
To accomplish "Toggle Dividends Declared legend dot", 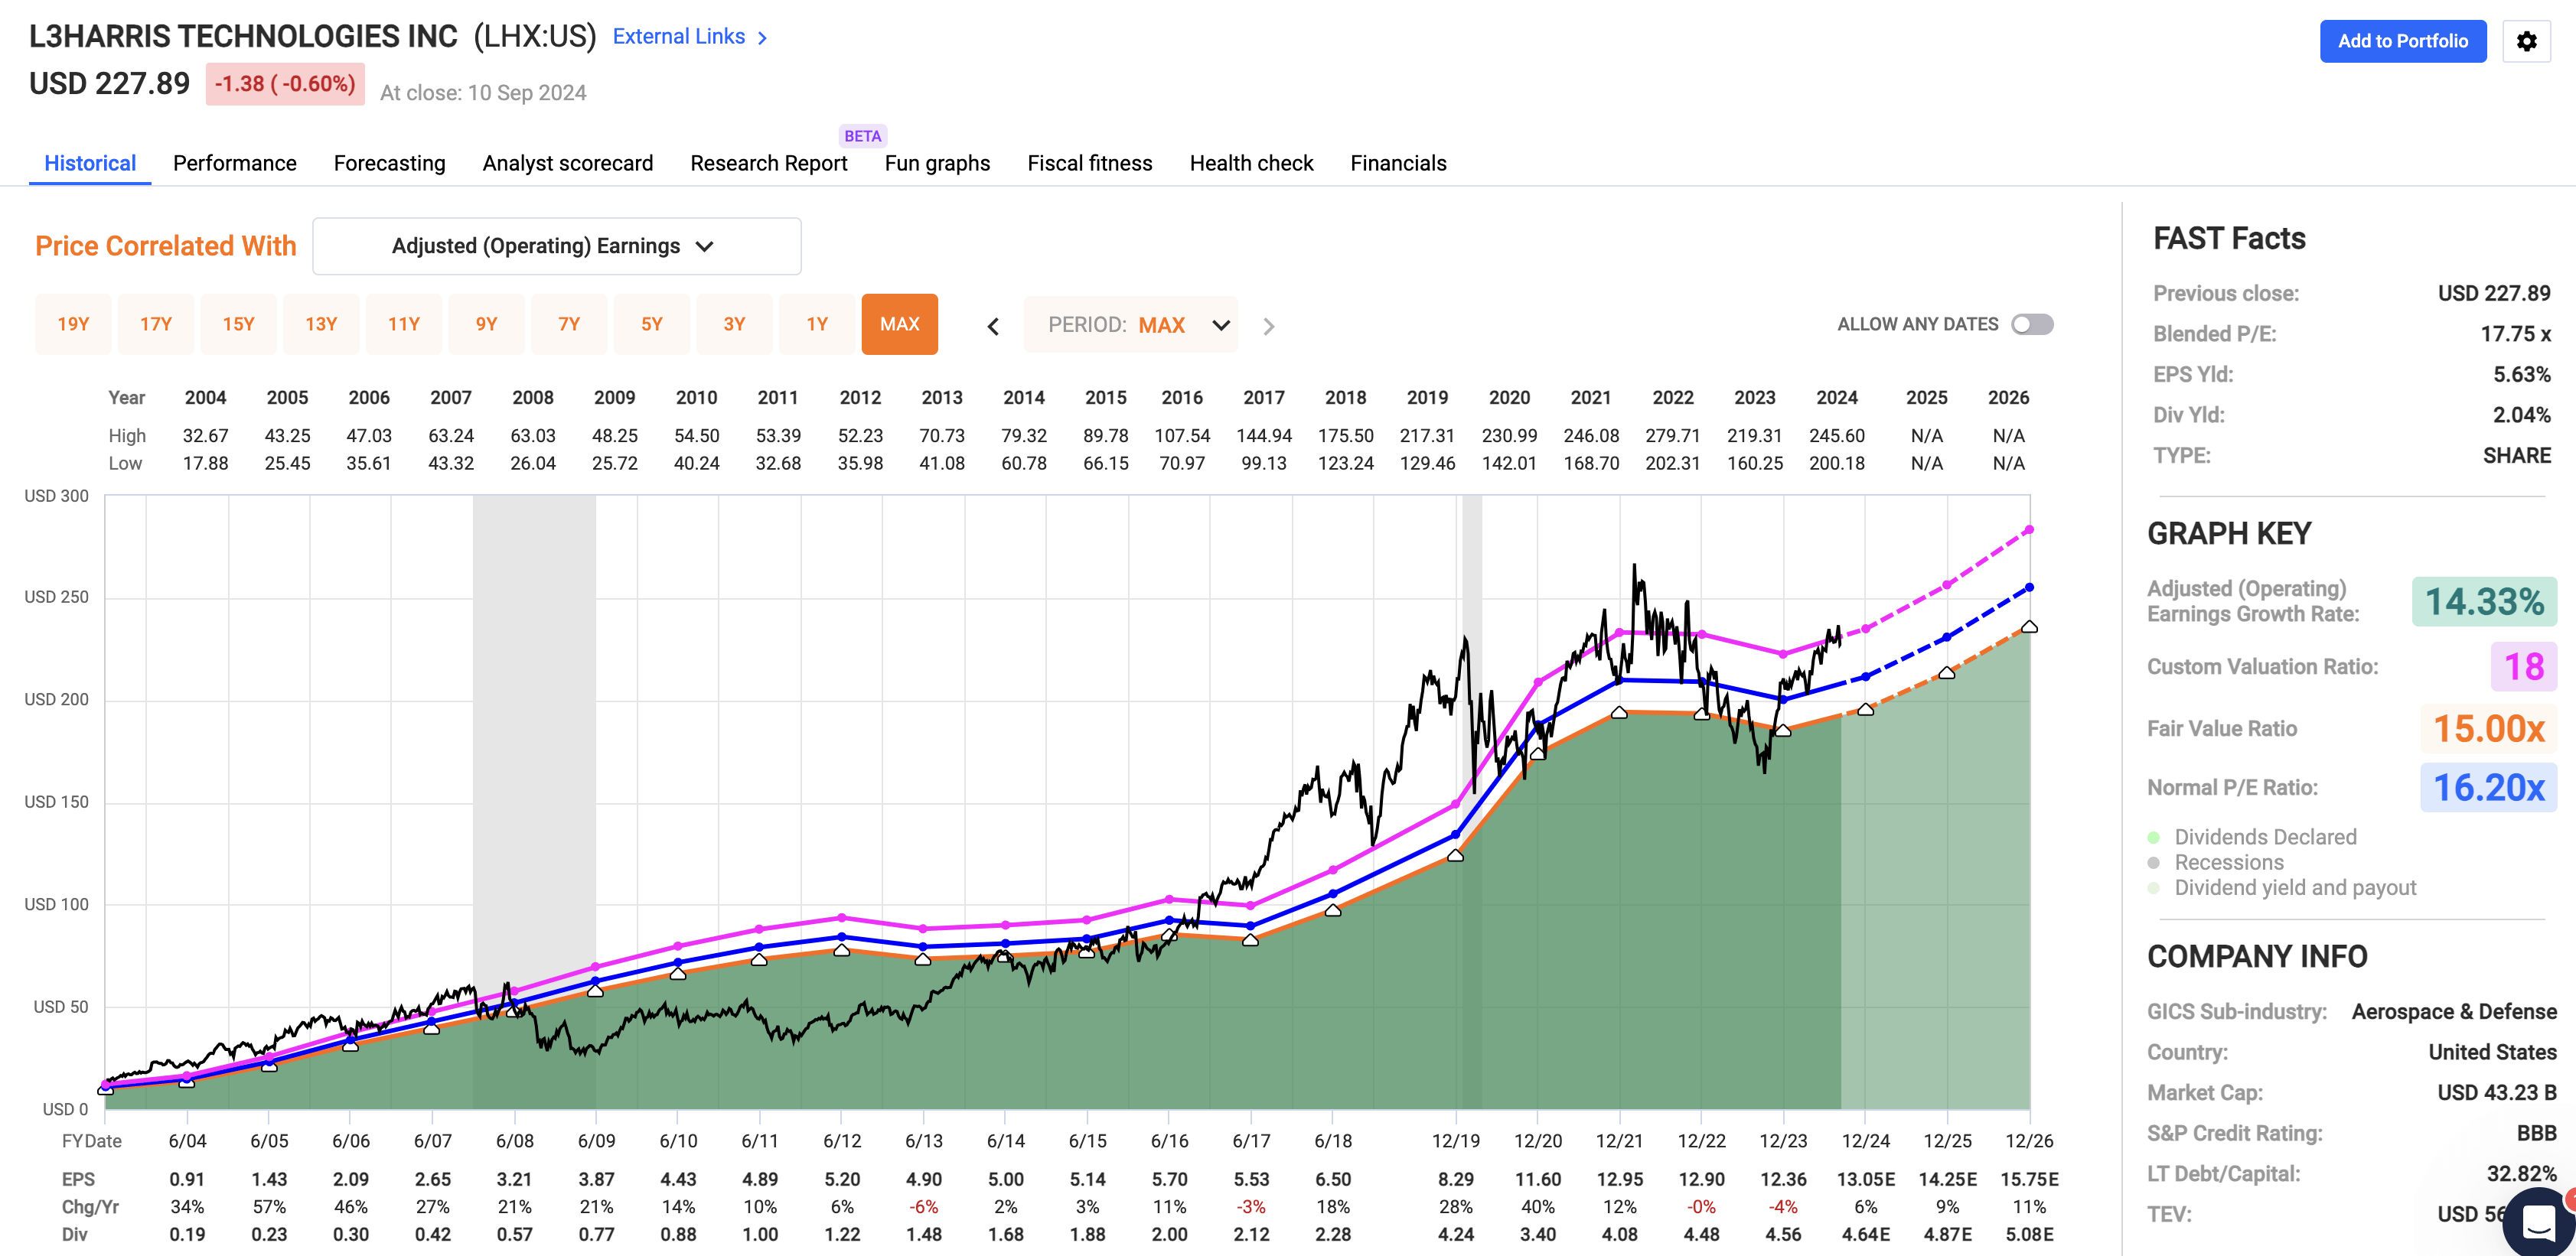I will (x=2154, y=838).
